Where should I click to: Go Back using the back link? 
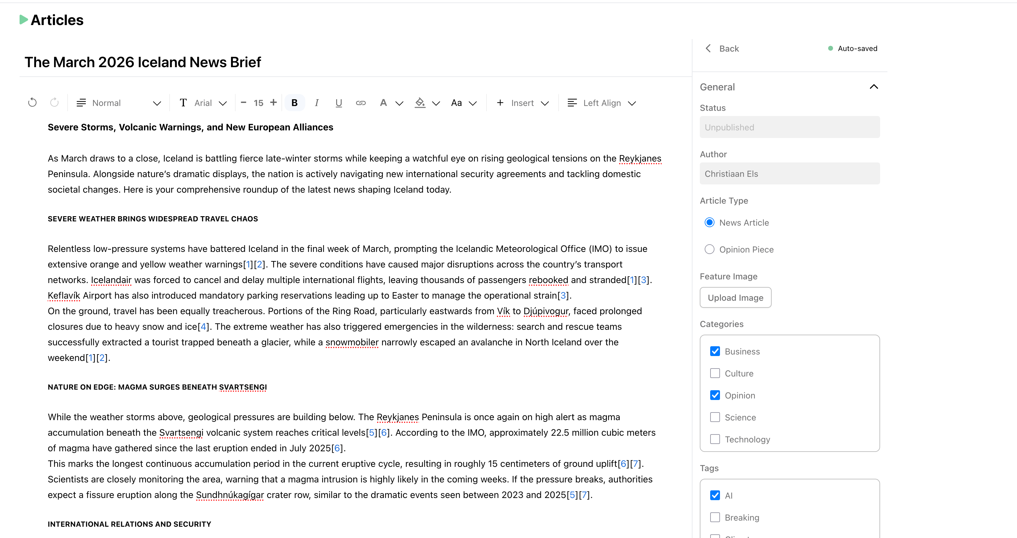click(721, 48)
